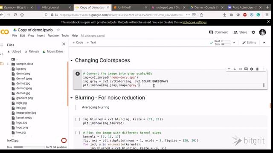Viewport: 273px width, 153px height.
Task: Star the notebook Copy of demo.ipynb
Action: (58, 30)
